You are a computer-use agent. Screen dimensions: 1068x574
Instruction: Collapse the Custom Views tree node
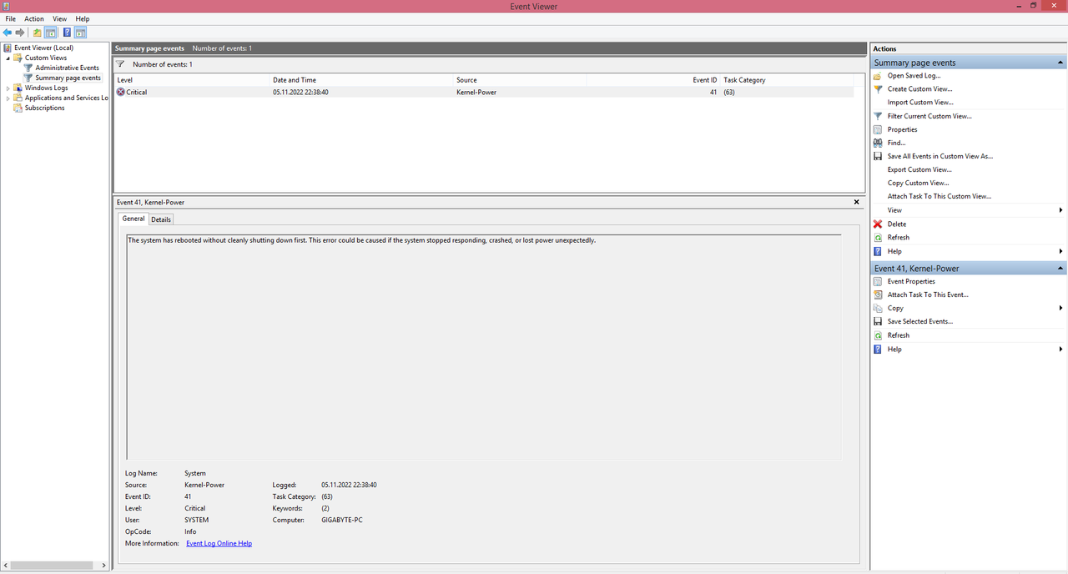coord(8,58)
